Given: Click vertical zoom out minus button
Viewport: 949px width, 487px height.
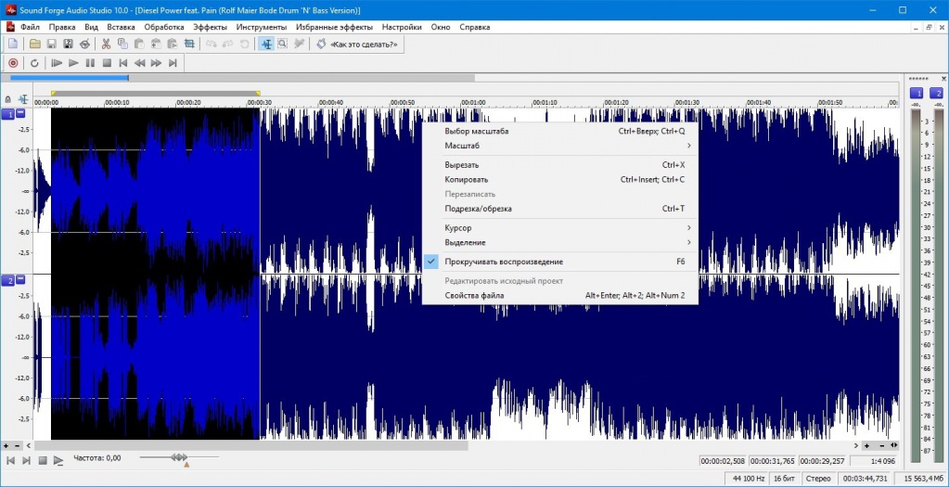Looking at the screenshot, I should point(17,446).
